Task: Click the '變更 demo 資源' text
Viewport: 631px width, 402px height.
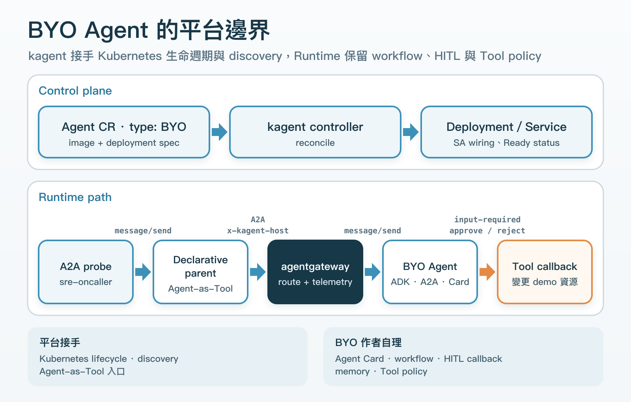Action: 545,282
